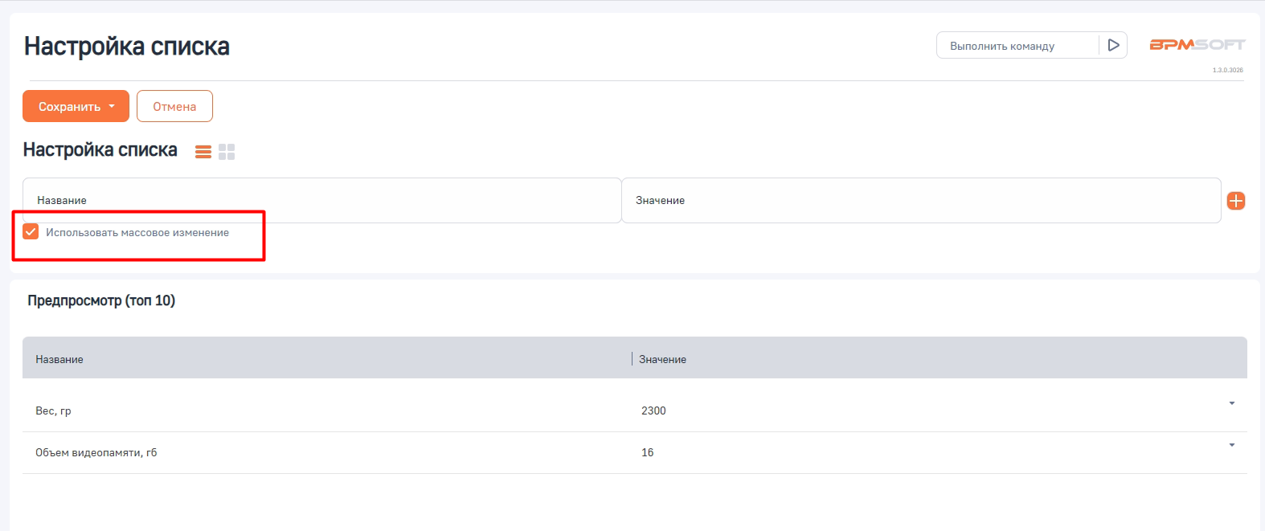Click 'Объем видеопамяти, гб' row name

tap(96, 452)
